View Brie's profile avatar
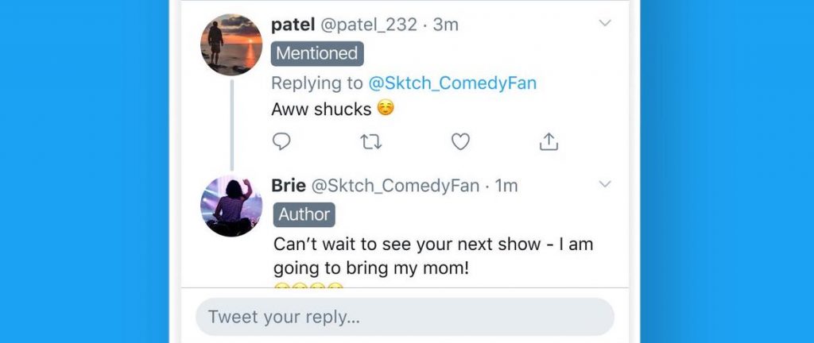 [x=231, y=206]
